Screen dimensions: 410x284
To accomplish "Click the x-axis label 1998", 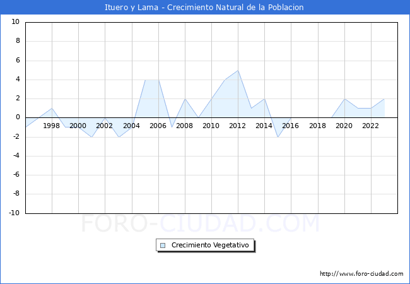I will pyautogui.click(x=51, y=126).
